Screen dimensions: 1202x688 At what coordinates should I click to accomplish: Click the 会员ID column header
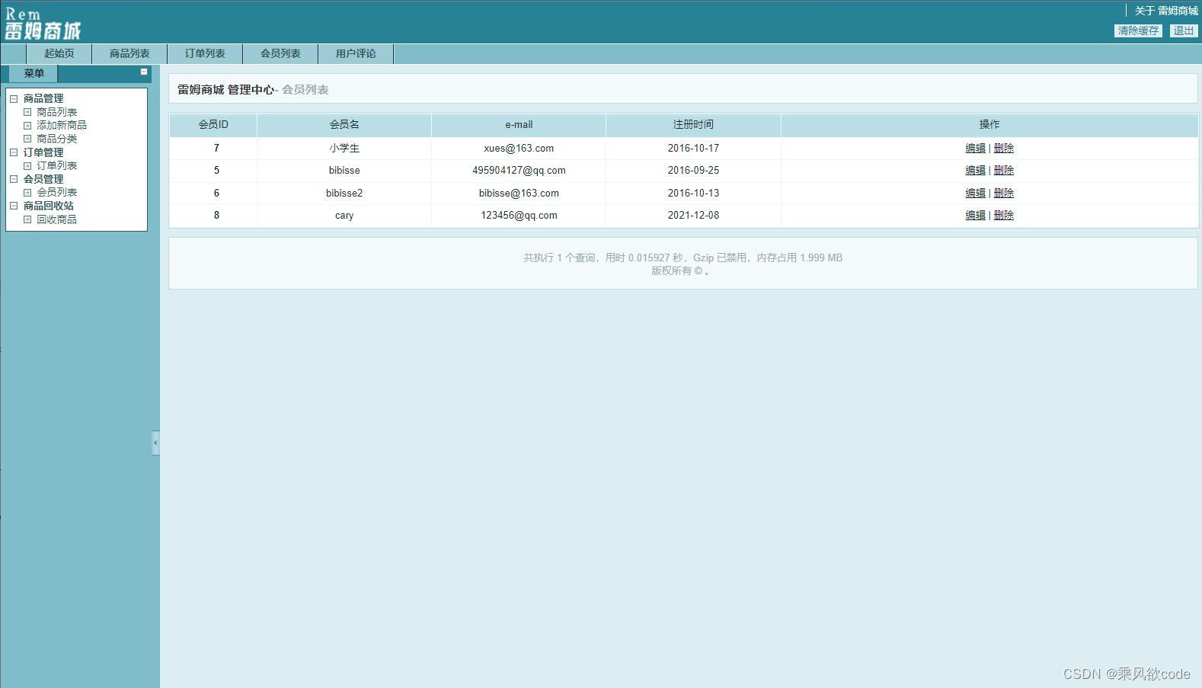tap(213, 125)
